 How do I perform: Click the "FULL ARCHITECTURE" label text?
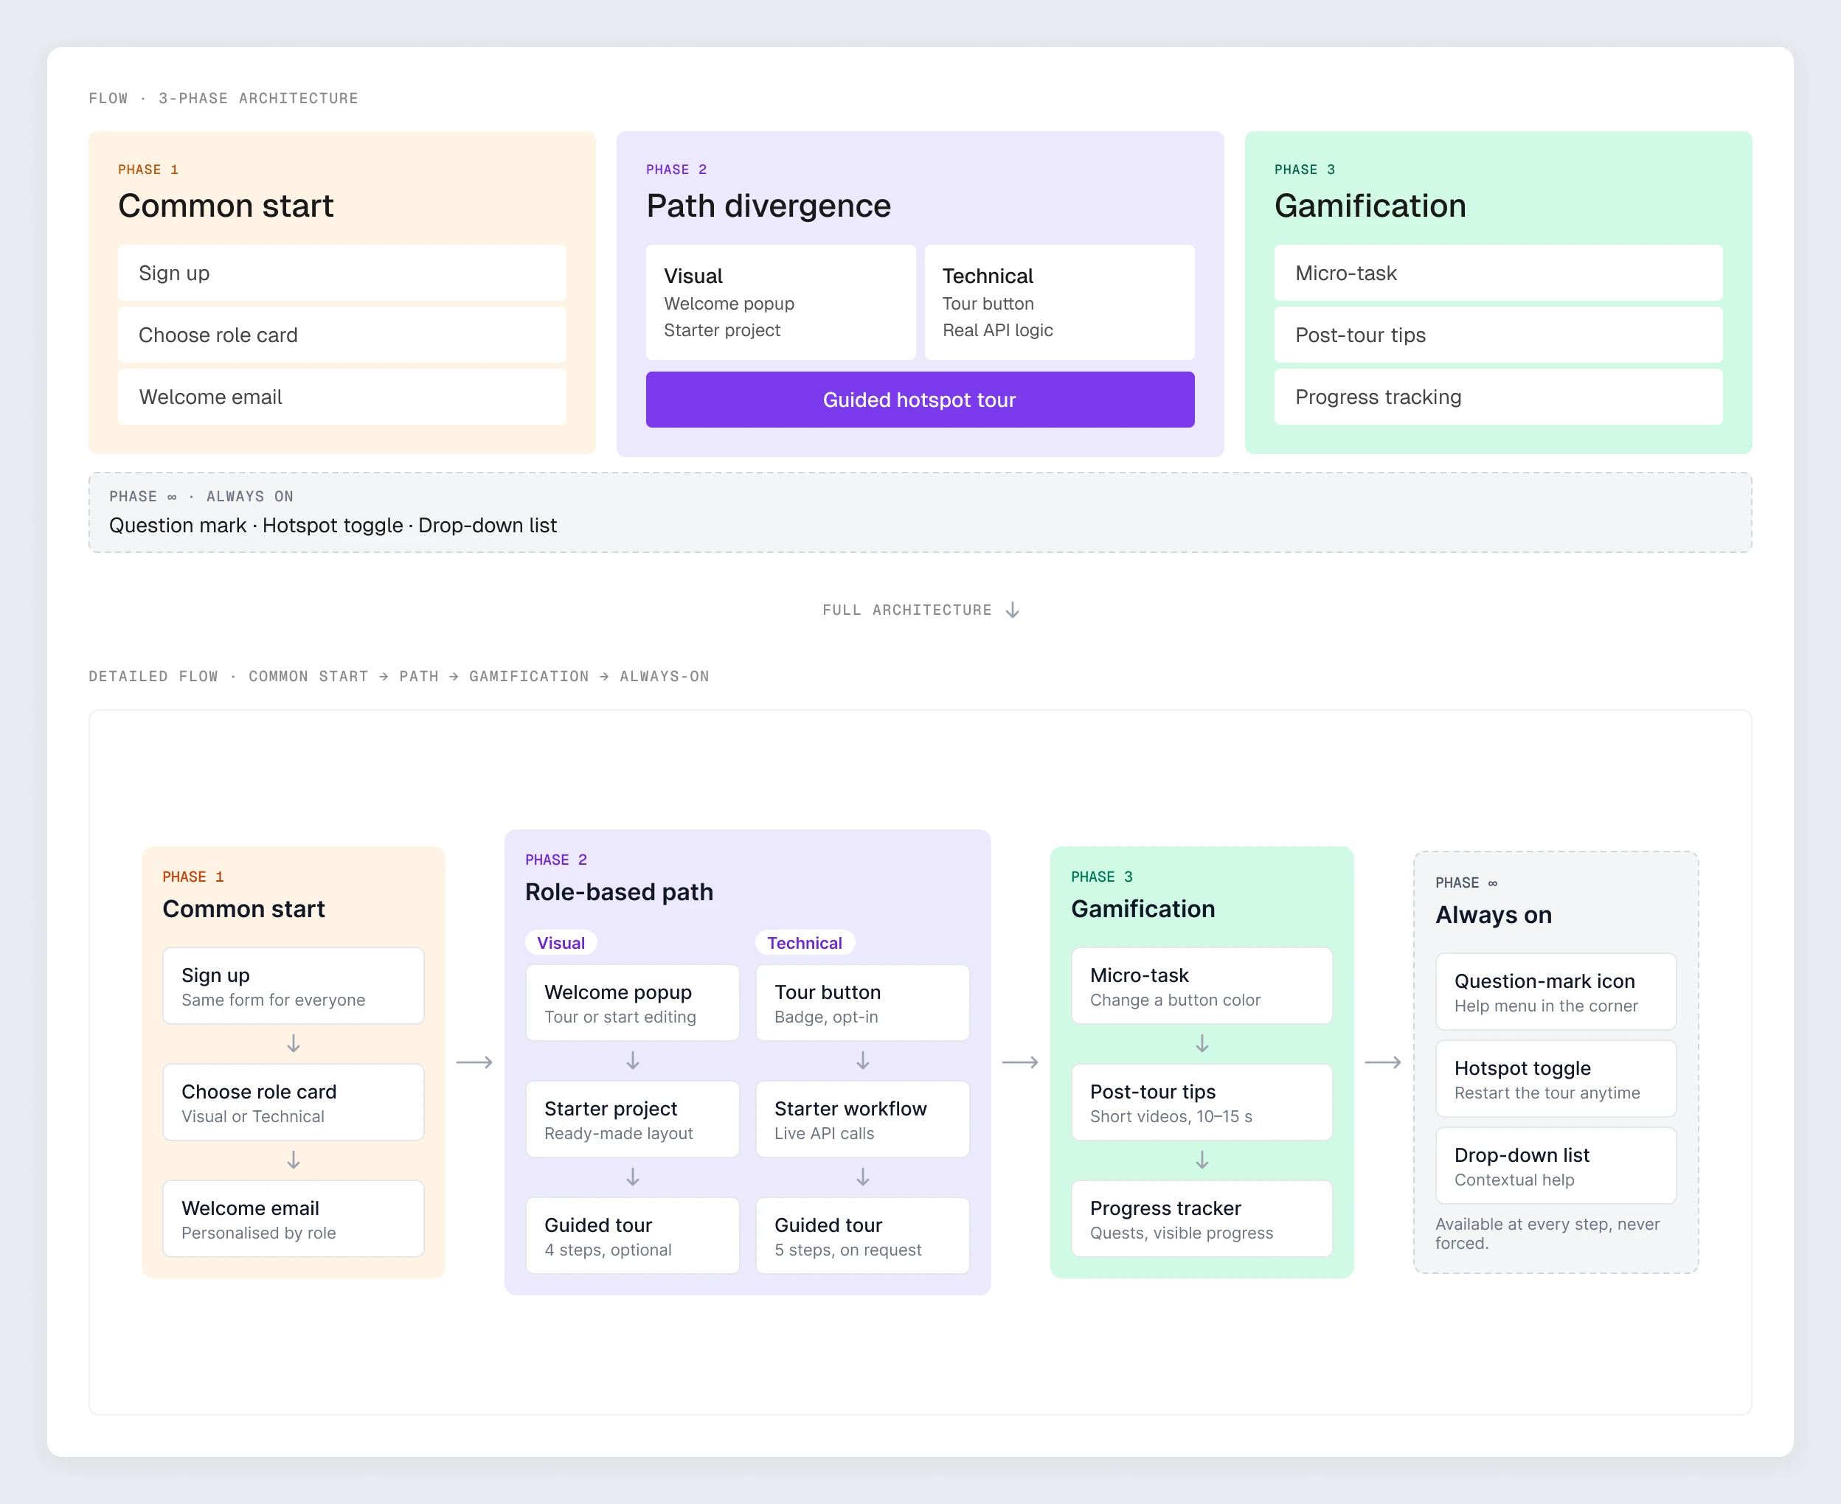(x=906, y=610)
